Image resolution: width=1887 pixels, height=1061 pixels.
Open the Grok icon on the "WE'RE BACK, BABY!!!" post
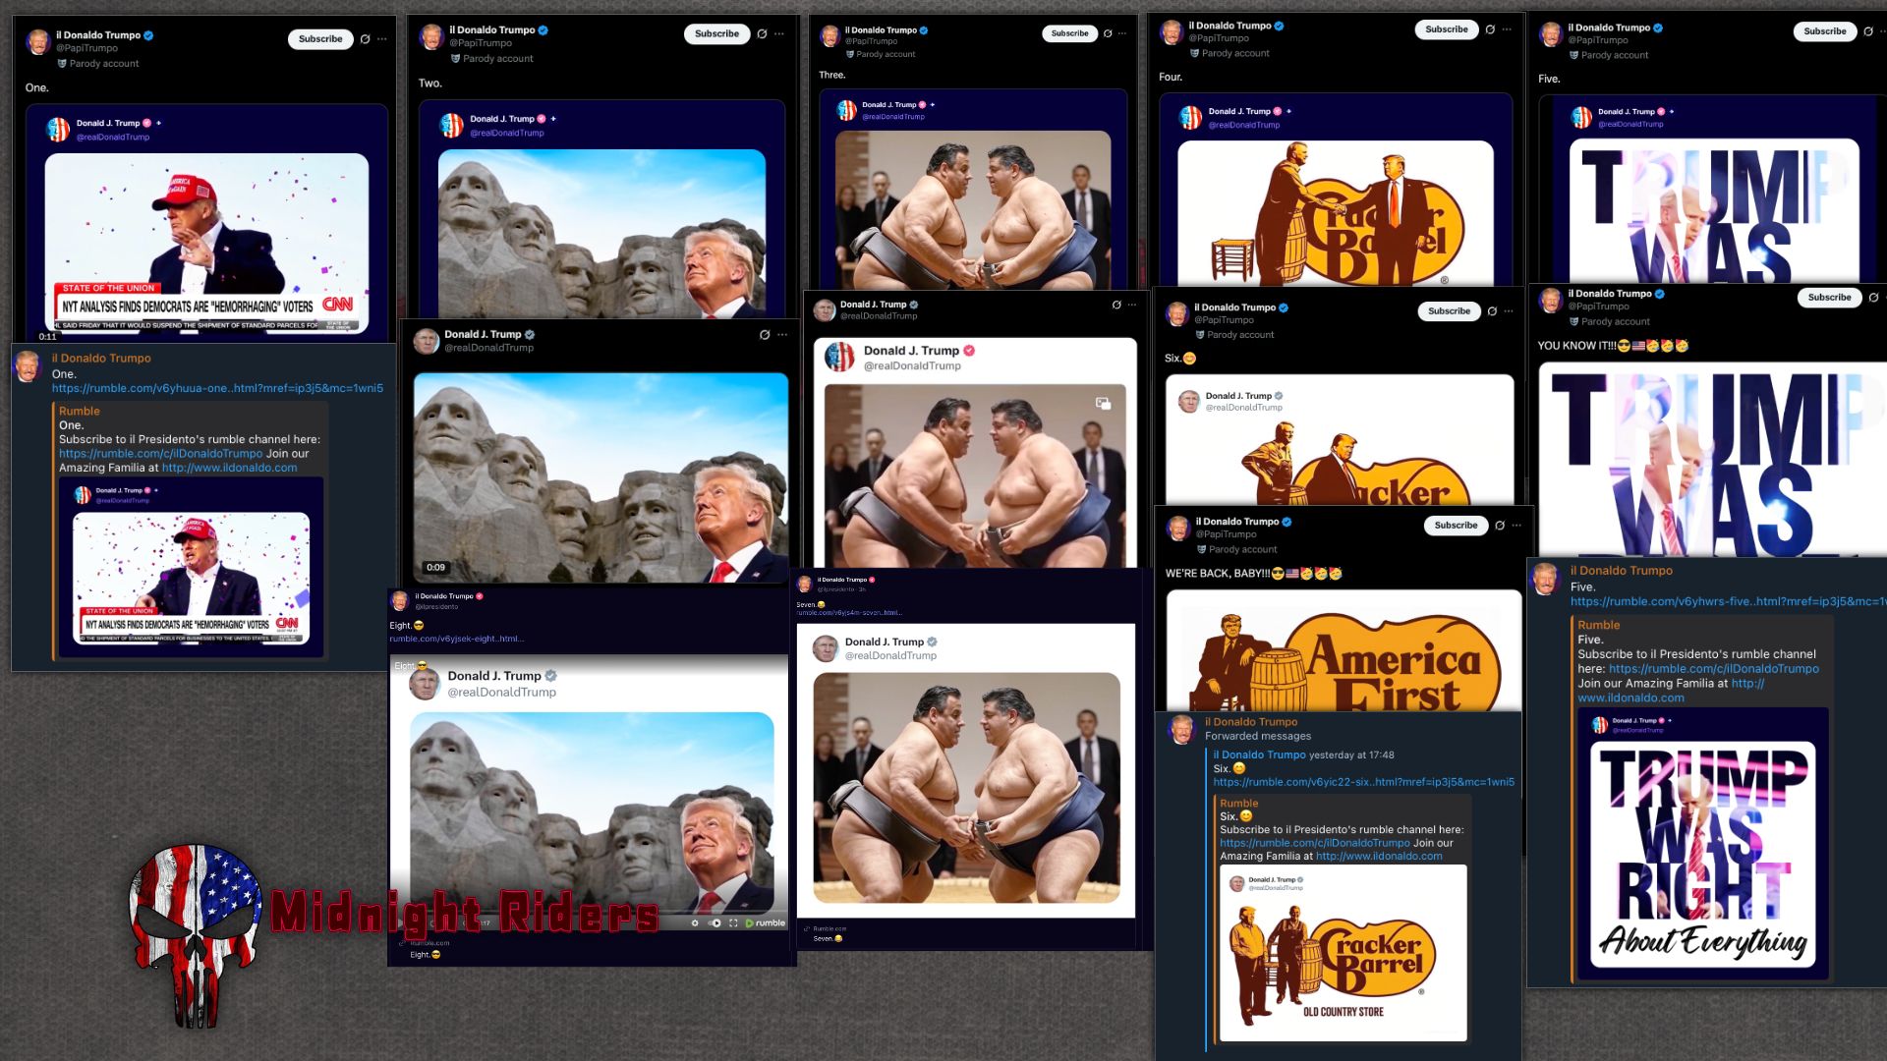[1500, 526]
